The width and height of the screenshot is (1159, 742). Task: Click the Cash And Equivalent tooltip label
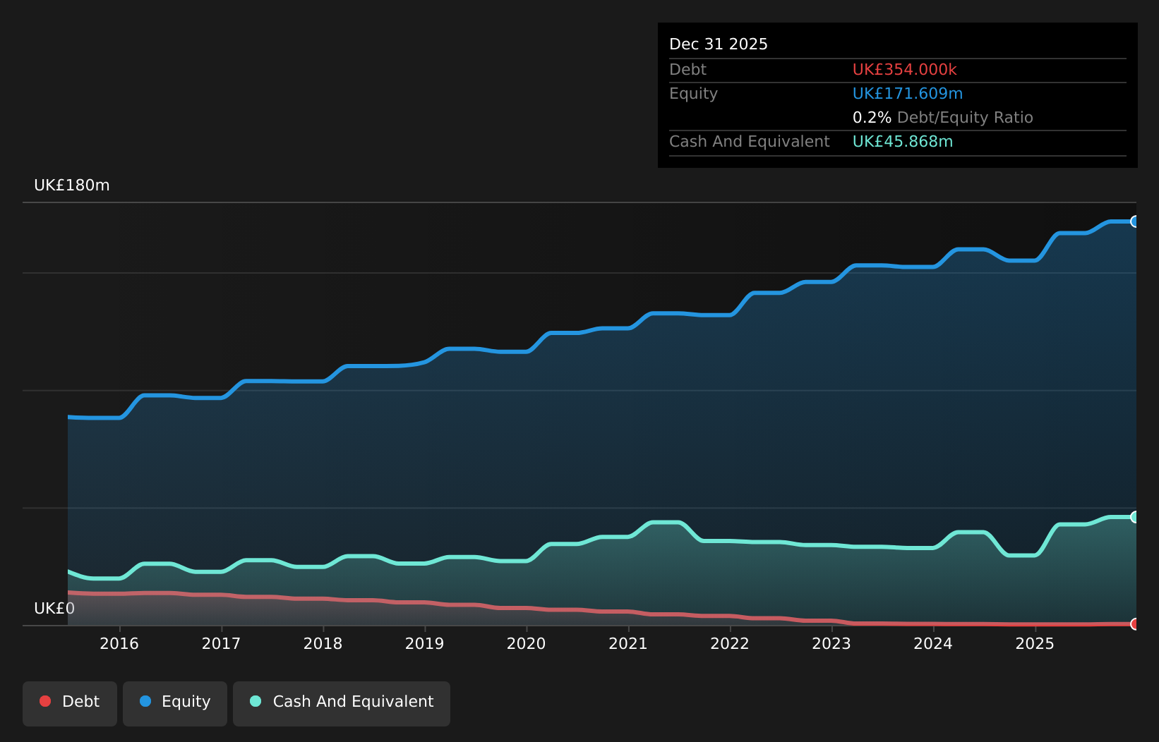pyautogui.click(x=750, y=142)
